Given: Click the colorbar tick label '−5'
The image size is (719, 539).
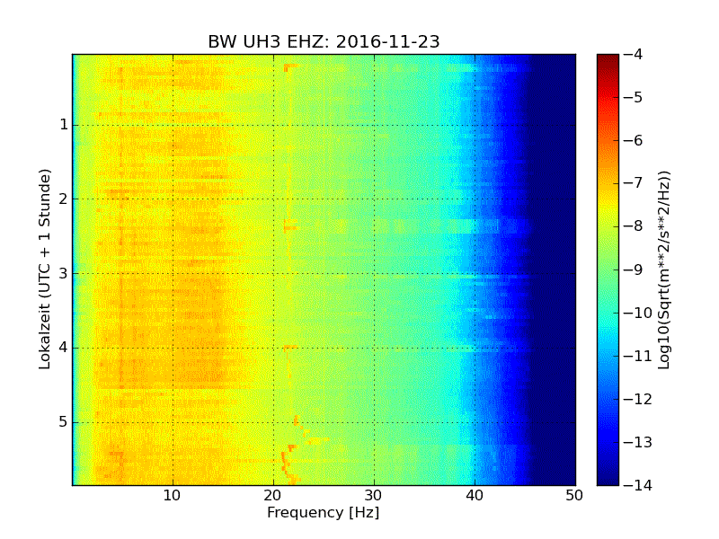Looking at the screenshot, I should (x=634, y=98).
